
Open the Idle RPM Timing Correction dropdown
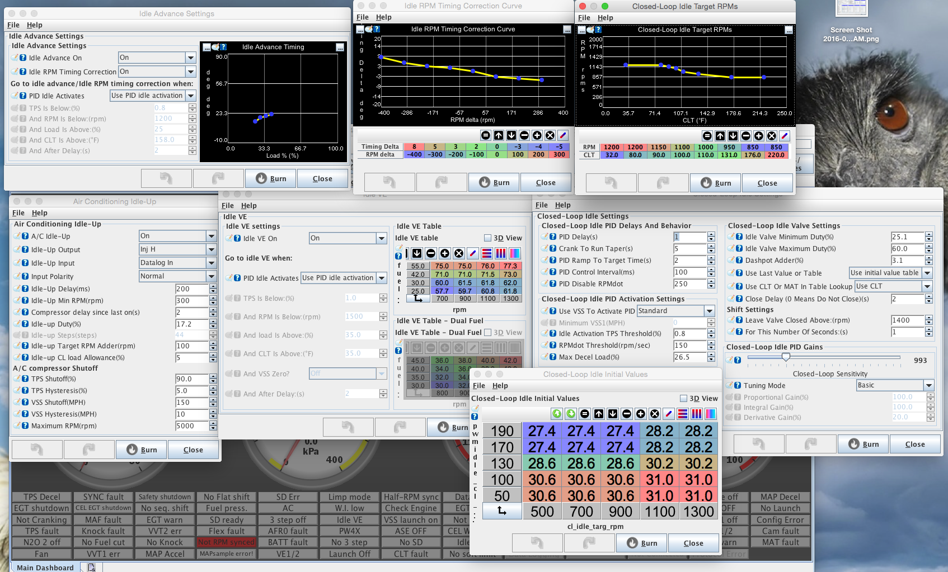(x=191, y=72)
